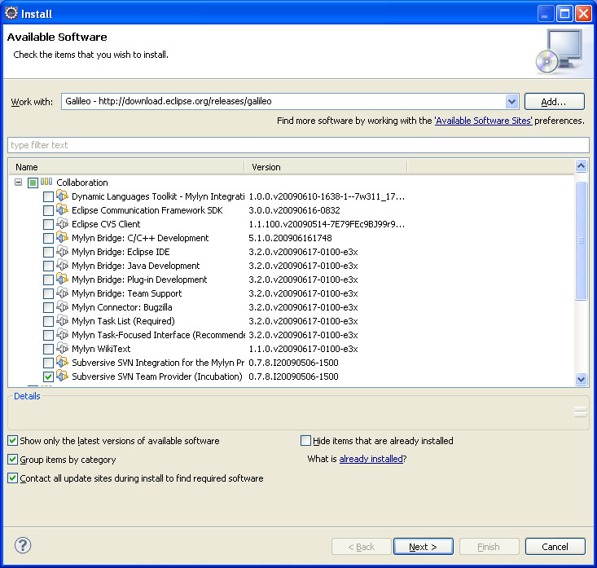Toggle the Collaboration category checkbox
The height and width of the screenshot is (568, 597).
pyautogui.click(x=33, y=183)
